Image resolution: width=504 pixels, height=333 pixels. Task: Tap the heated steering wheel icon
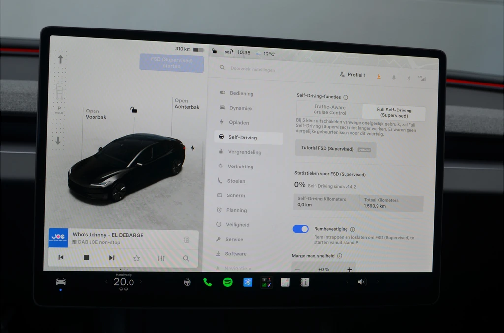(188, 282)
